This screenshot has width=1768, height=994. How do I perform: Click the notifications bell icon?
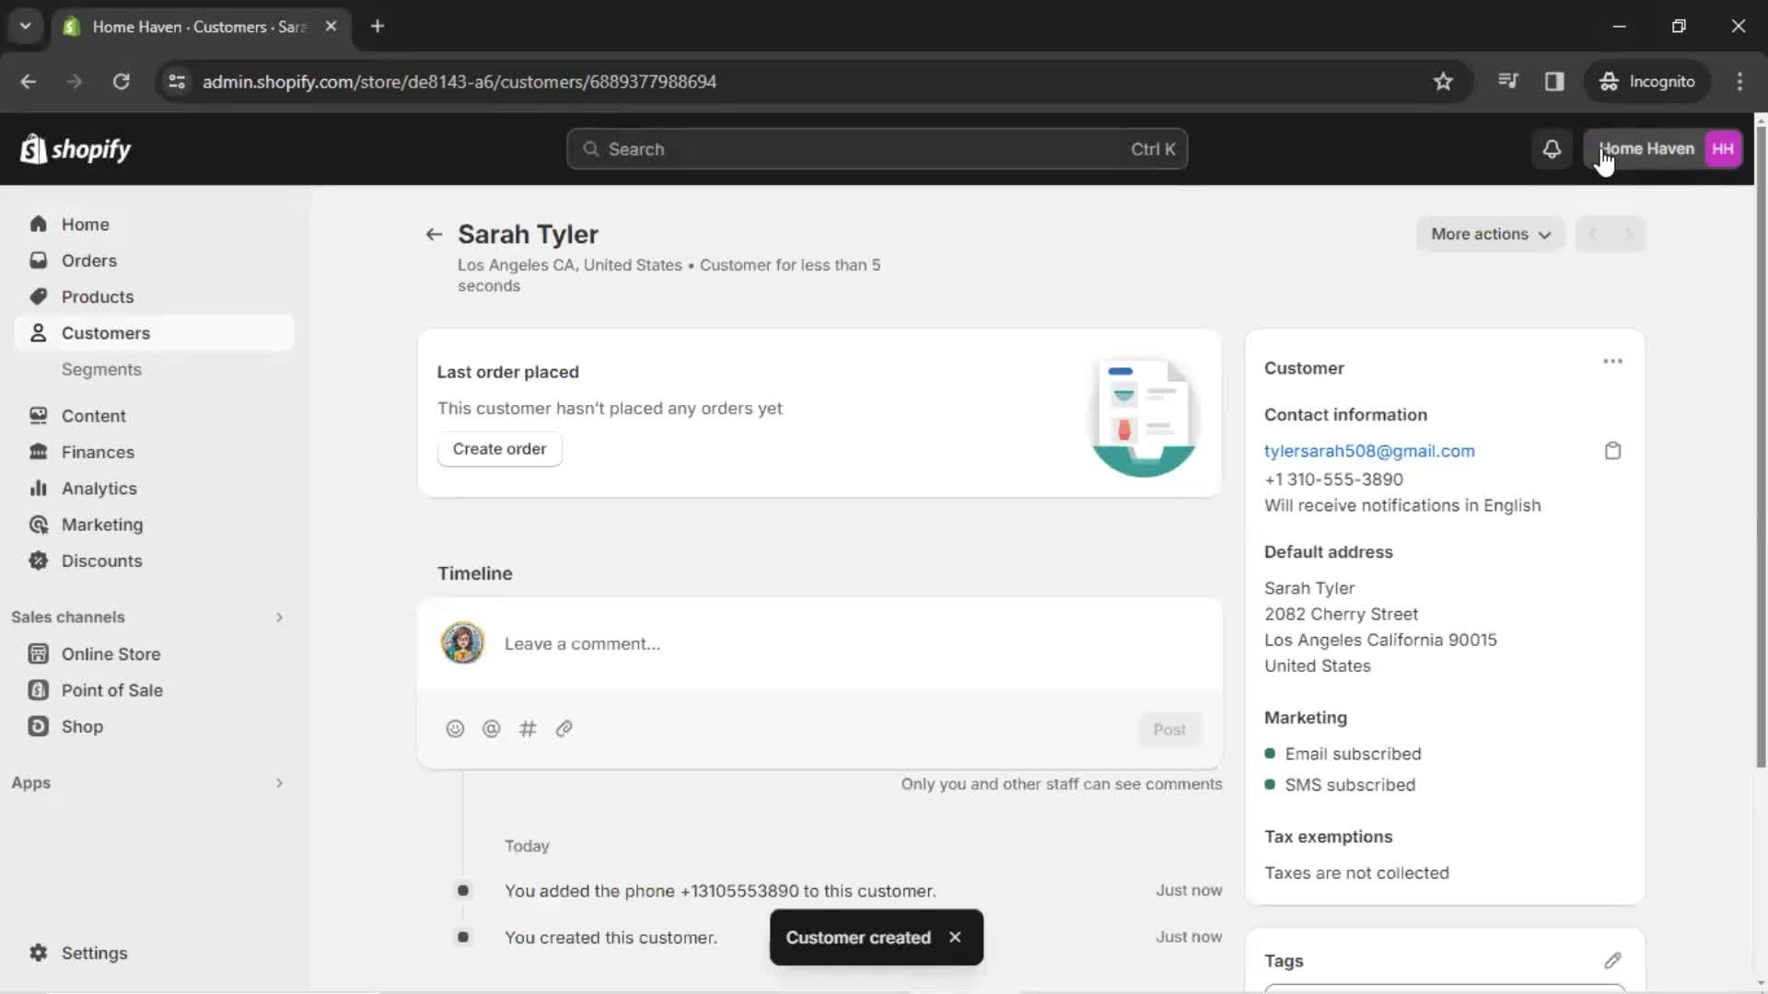(x=1552, y=148)
